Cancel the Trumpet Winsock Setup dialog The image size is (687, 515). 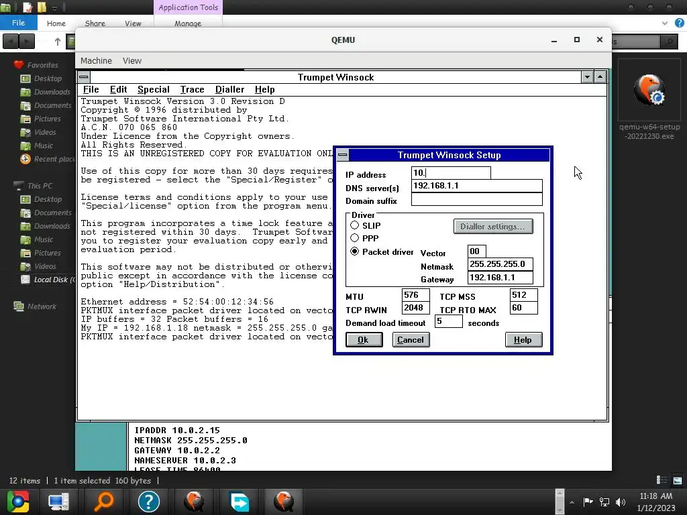click(x=411, y=340)
